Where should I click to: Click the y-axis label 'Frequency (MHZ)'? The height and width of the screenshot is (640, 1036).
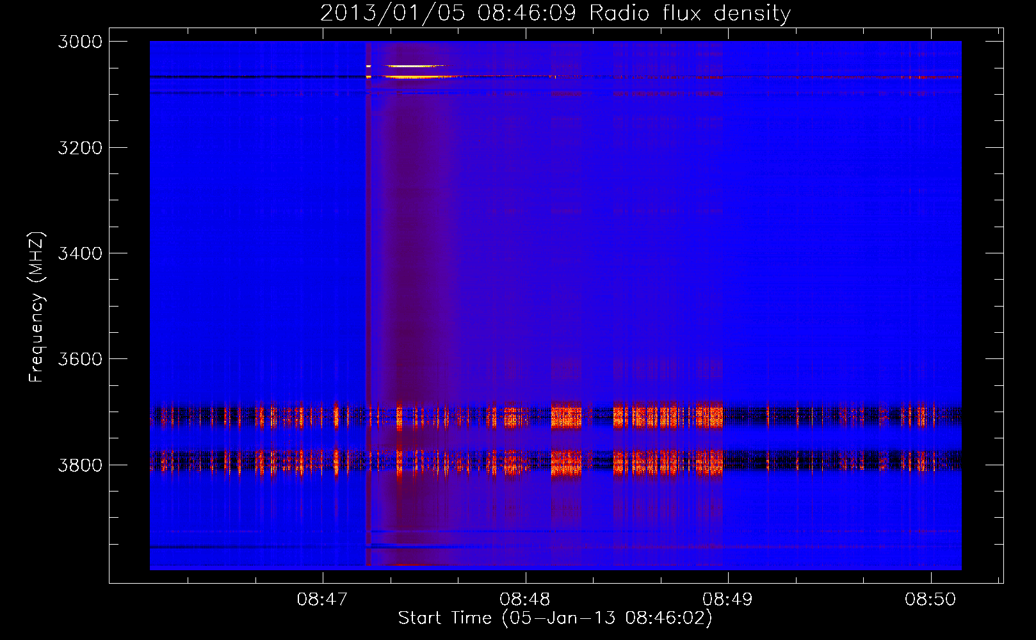pyautogui.click(x=36, y=307)
